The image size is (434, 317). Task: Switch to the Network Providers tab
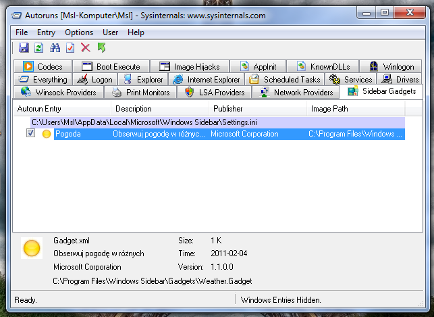pos(296,92)
